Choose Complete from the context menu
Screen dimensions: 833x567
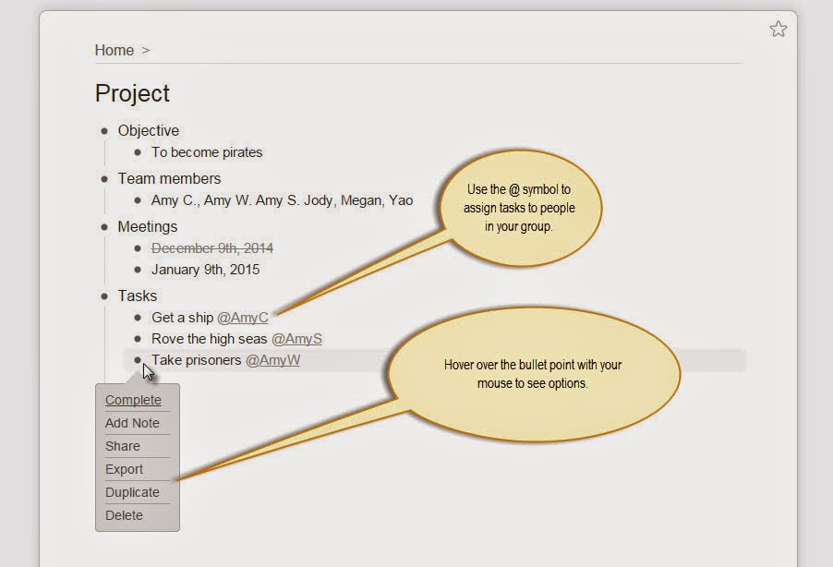pos(133,400)
